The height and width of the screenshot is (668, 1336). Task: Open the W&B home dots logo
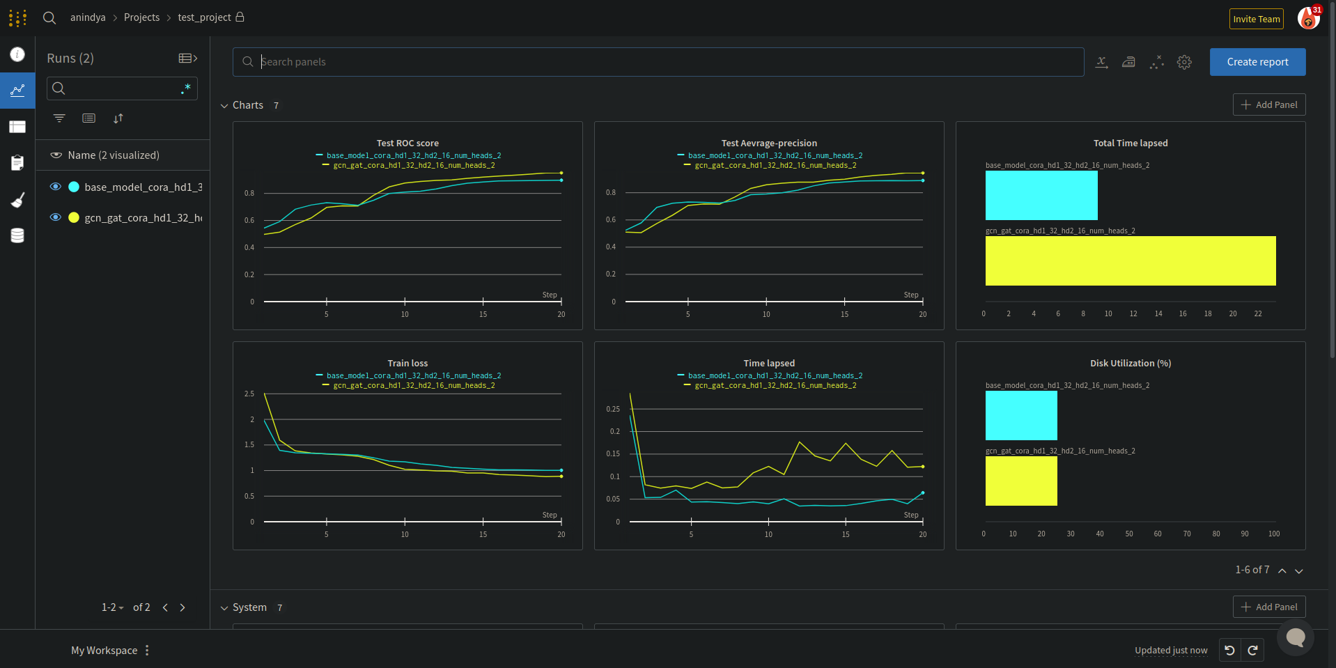pos(17,17)
